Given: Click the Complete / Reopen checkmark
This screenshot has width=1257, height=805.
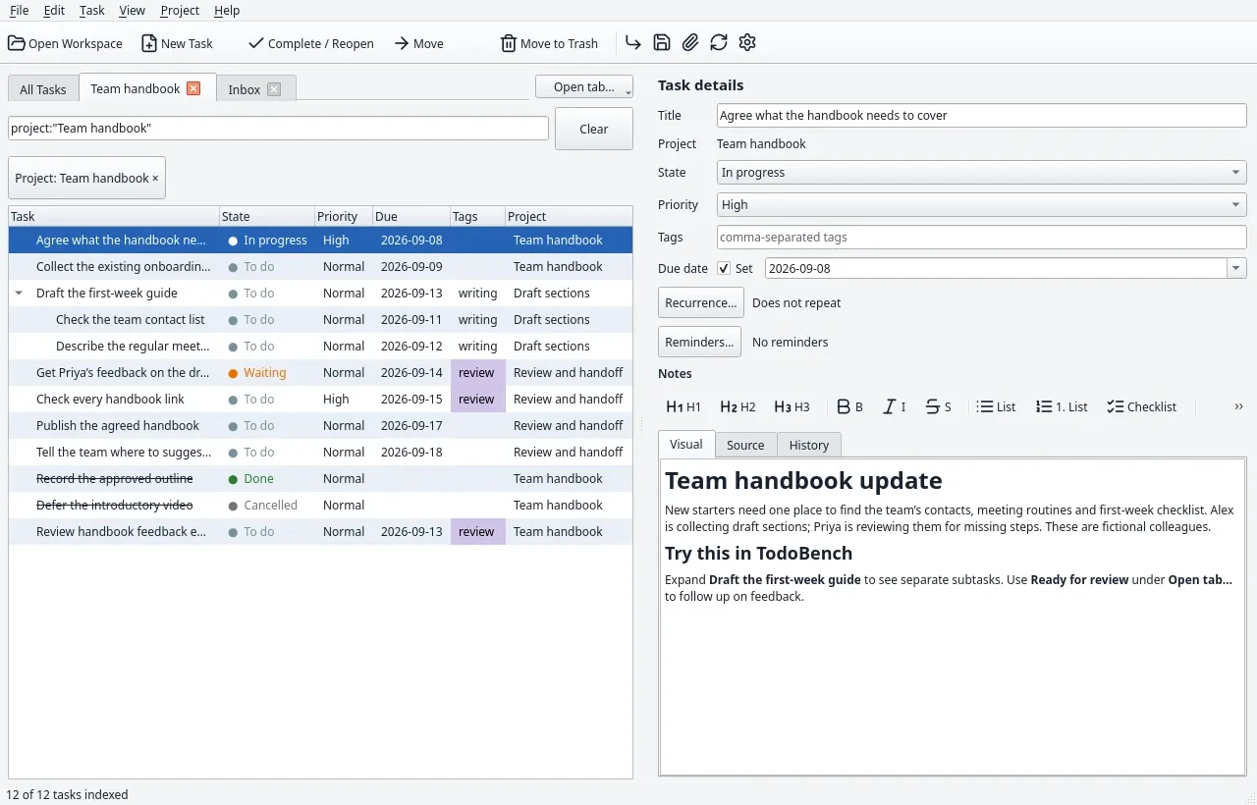Looking at the screenshot, I should tap(256, 43).
